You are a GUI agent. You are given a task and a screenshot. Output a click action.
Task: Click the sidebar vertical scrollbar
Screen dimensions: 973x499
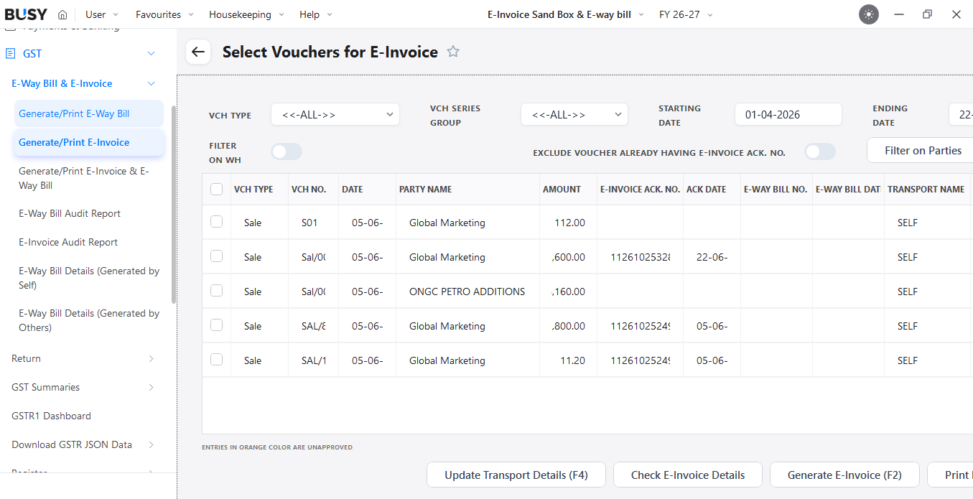pyautogui.click(x=173, y=205)
